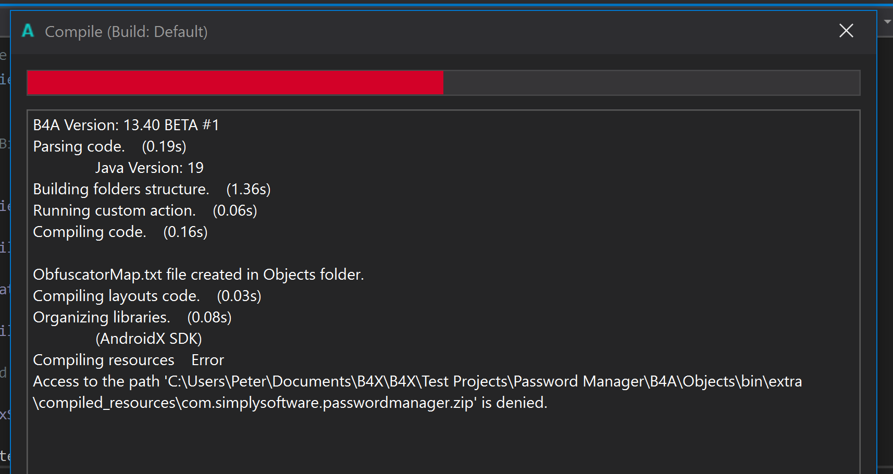Click the (AndroidX SDK) log entry
This screenshot has height=474, width=893.
click(148, 339)
